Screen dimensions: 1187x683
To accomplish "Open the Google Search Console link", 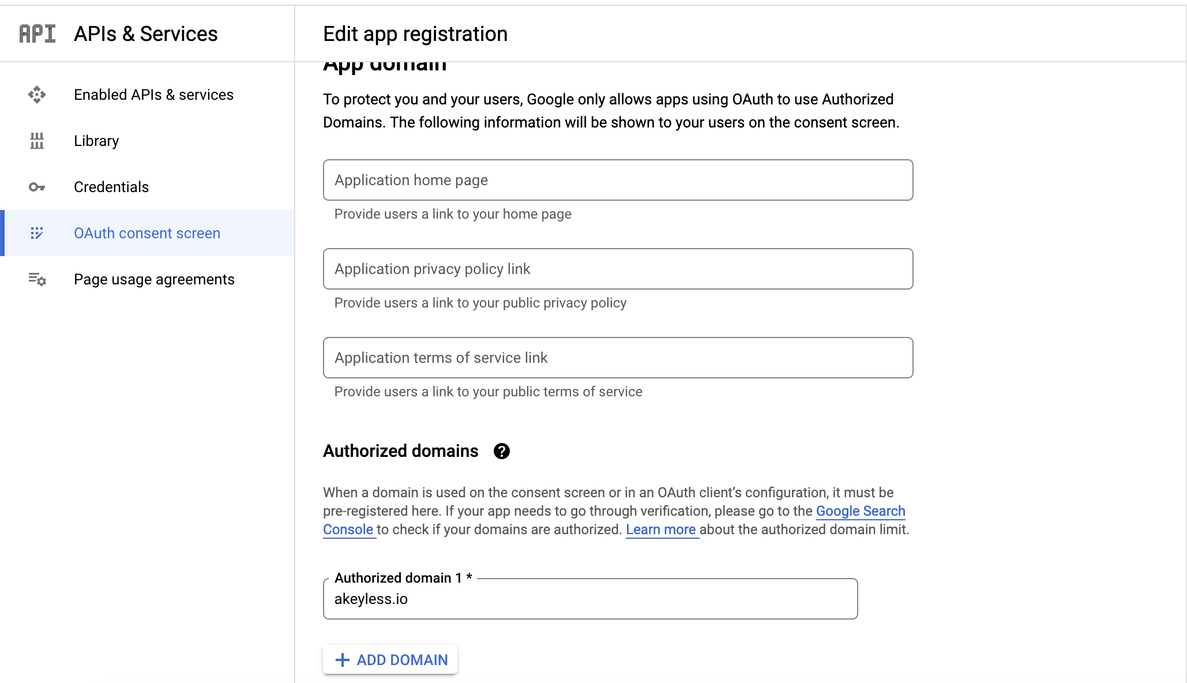I will click(860, 511).
